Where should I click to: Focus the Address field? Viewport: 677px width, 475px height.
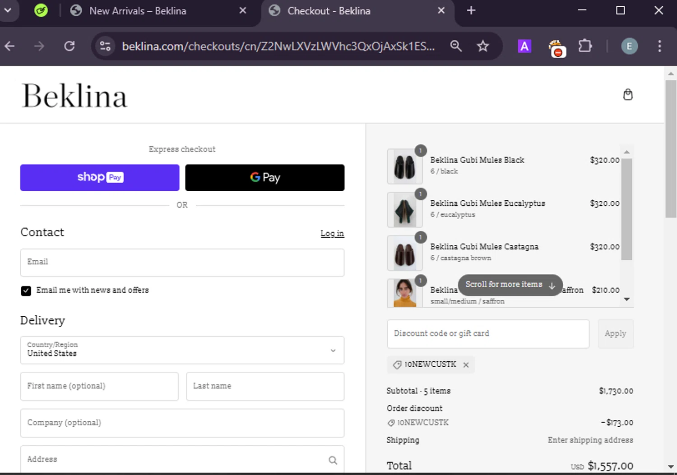tap(182, 459)
